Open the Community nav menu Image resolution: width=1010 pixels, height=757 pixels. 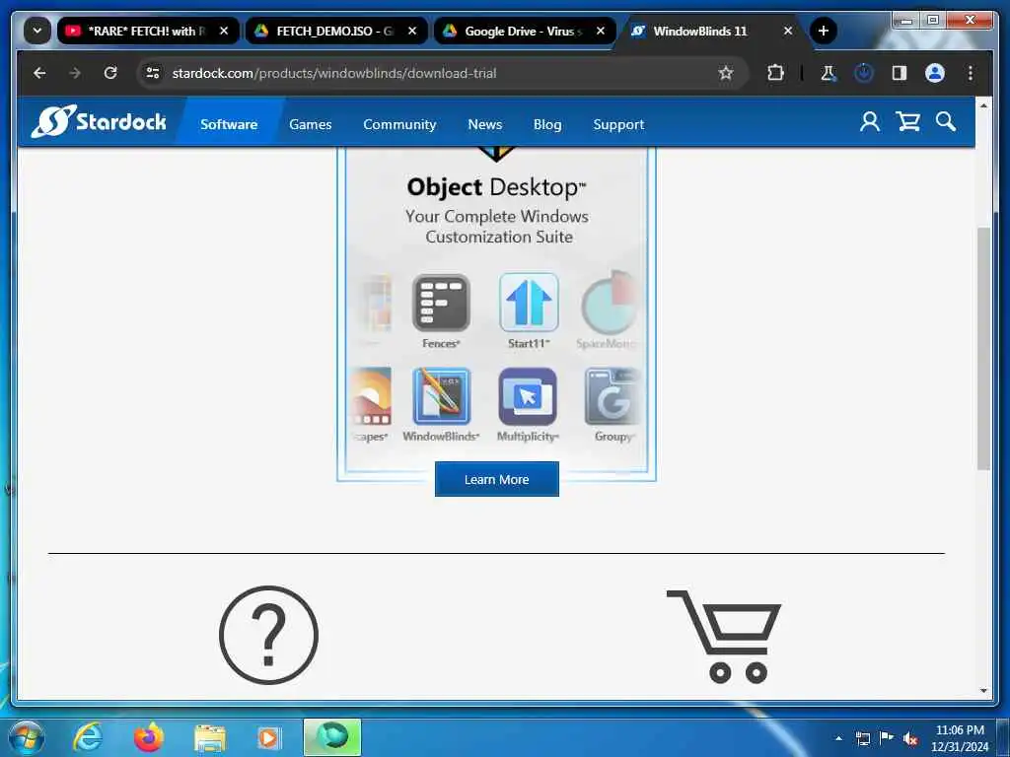pyautogui.click(x=399, y=124)
